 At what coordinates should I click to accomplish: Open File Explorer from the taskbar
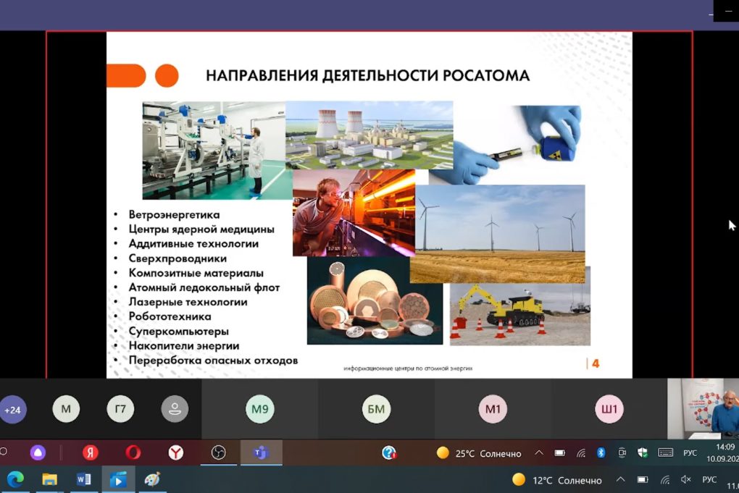(x=49, y=479)
